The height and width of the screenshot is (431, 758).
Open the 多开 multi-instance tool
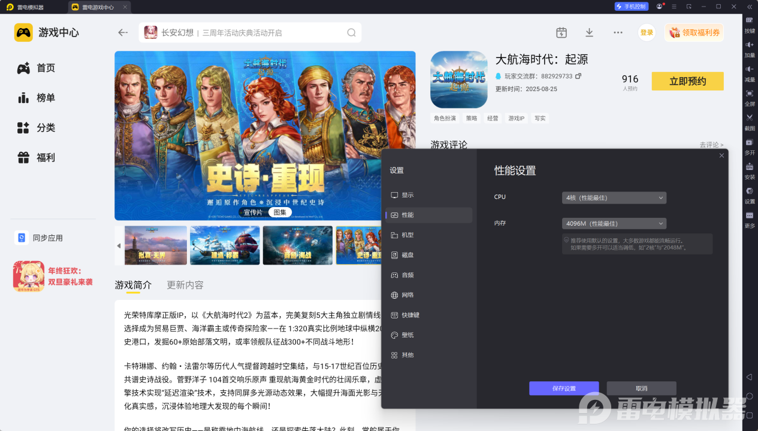pyautogui.click(x=750, y=147)
